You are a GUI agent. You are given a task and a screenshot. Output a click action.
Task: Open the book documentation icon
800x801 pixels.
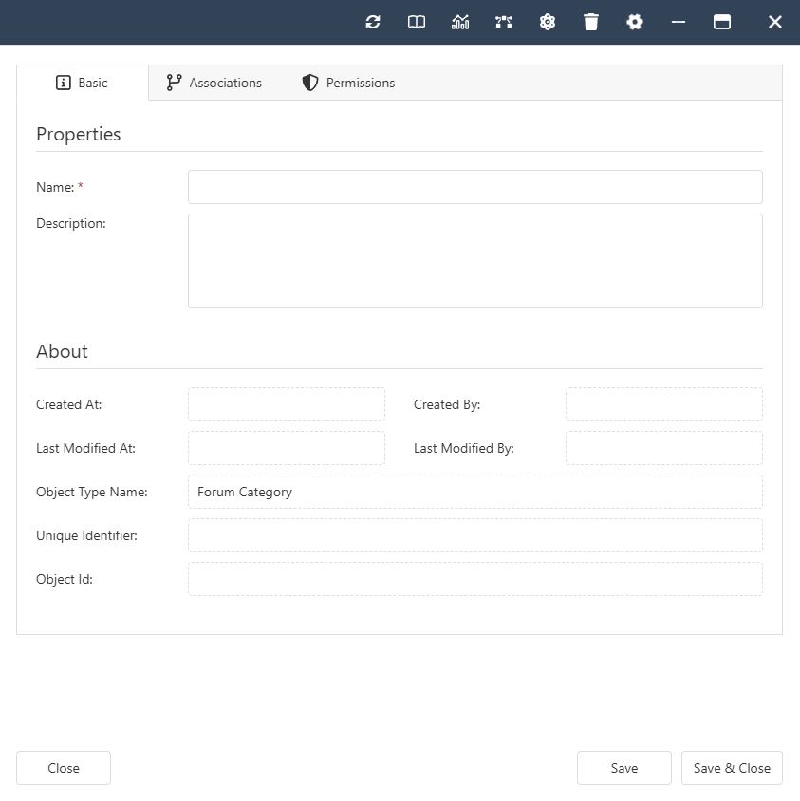click(417, 22)
